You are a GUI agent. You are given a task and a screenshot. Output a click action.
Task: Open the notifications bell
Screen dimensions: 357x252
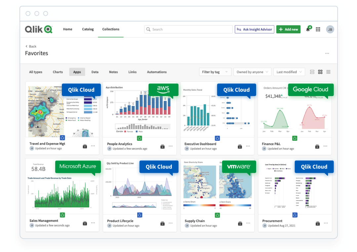308,29
